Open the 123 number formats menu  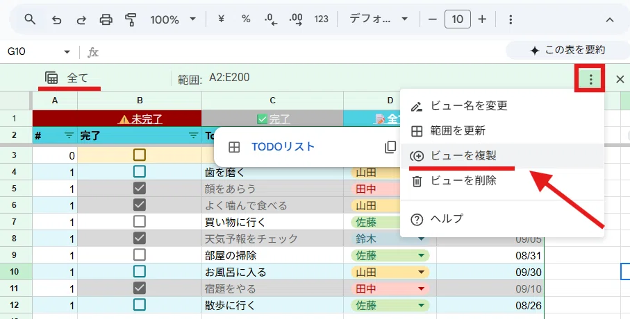322,19
